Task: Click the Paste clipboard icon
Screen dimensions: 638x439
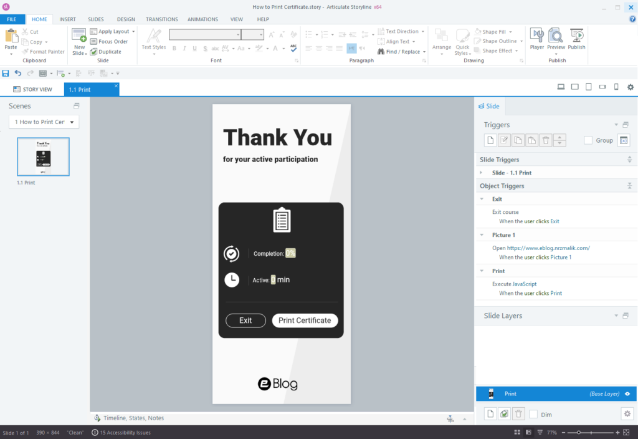Action: coord(11,36)
